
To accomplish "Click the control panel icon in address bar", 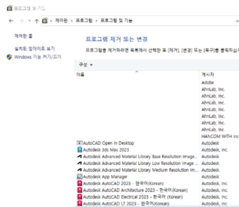I will (45, 21).
